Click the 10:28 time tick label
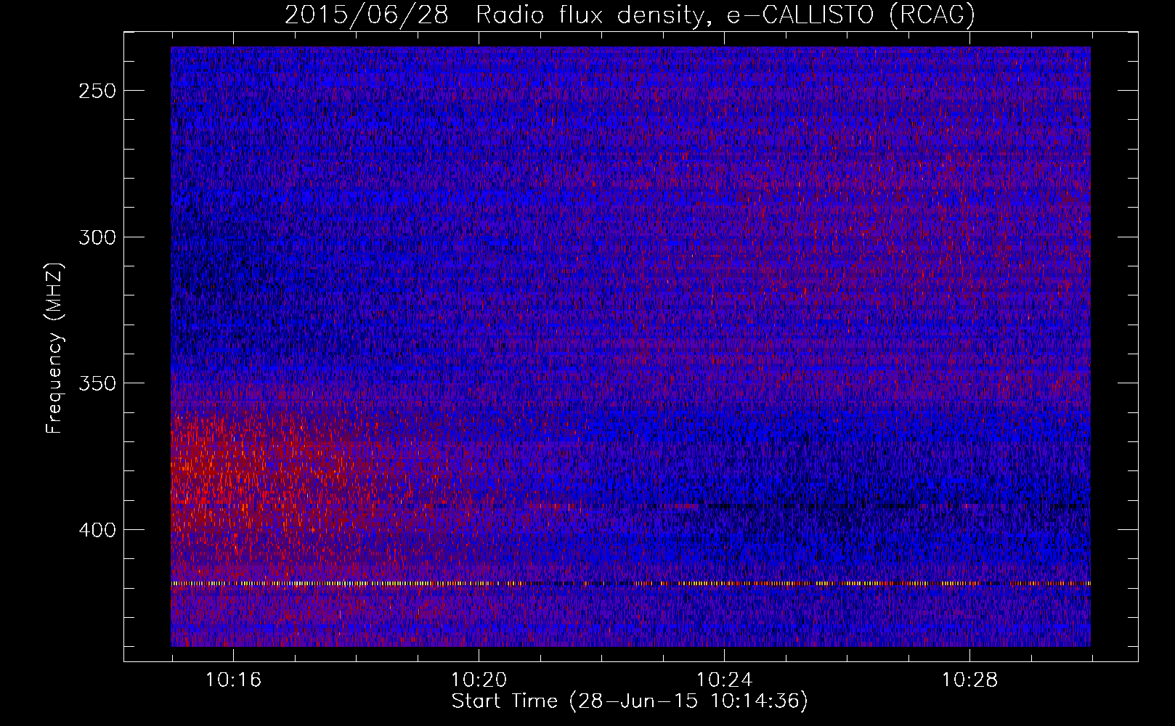 pos(969,680)
